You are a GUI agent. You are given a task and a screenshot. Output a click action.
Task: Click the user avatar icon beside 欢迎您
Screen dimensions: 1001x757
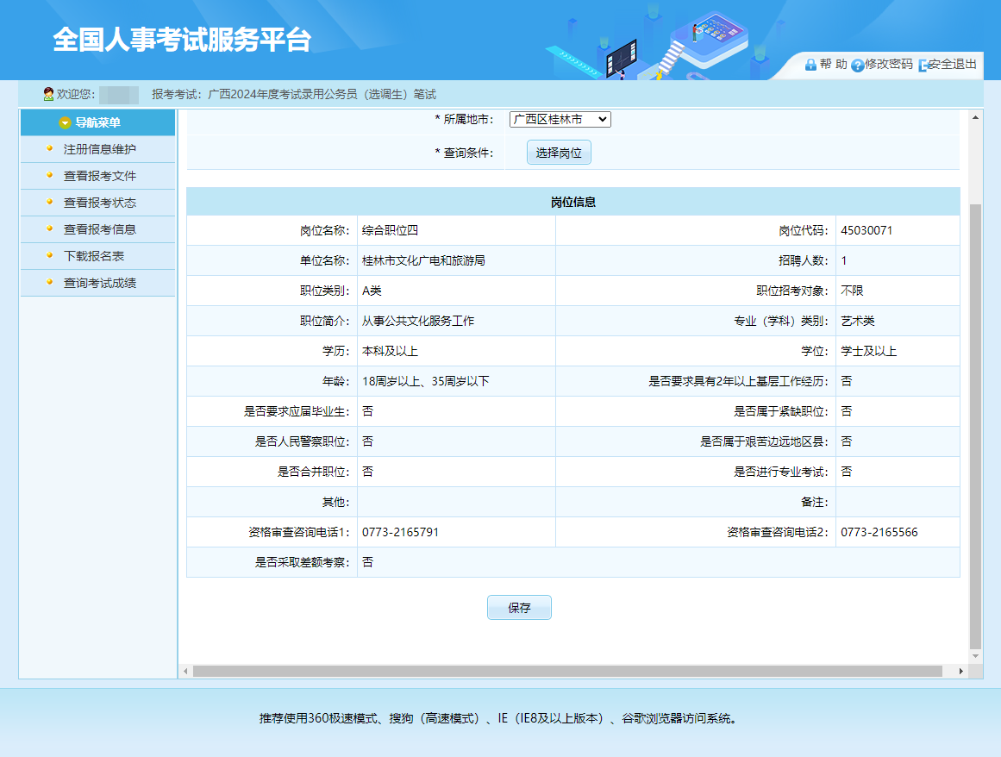pyautogui.click(x=49, y=94)
